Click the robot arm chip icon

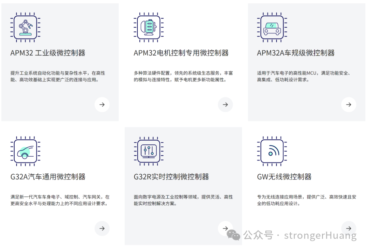[x=25, y=28]
